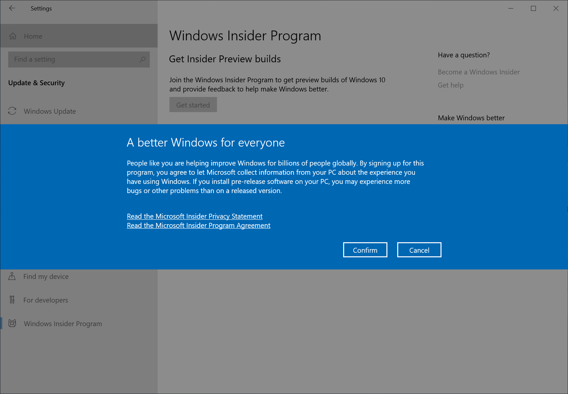Viewport: 568px width, 394px height.
Task: Click inside the Find a setting box
Action: click(x=66, y=60)
